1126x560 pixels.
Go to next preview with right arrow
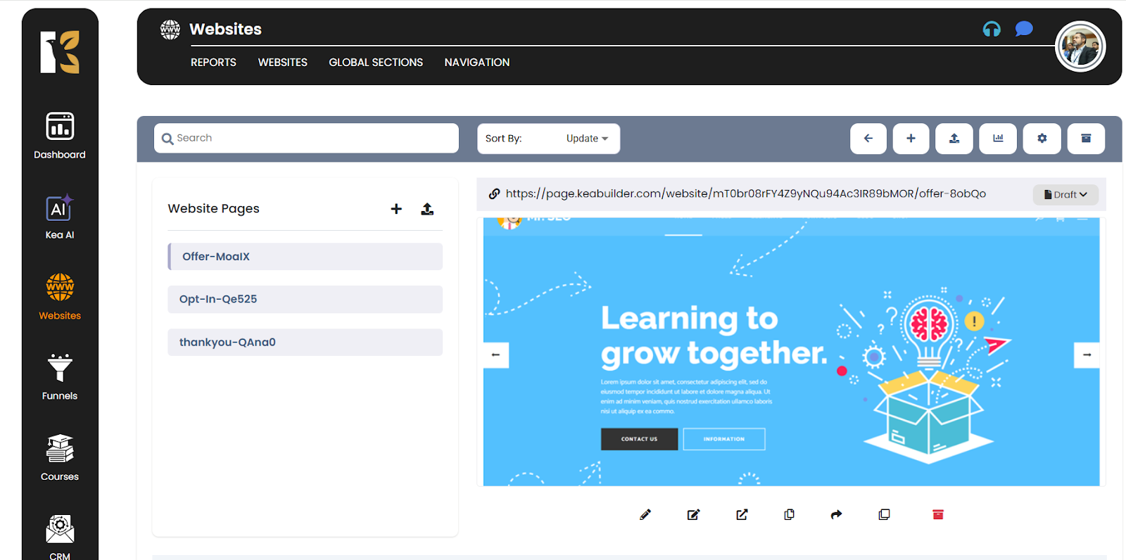point(1087,355)
